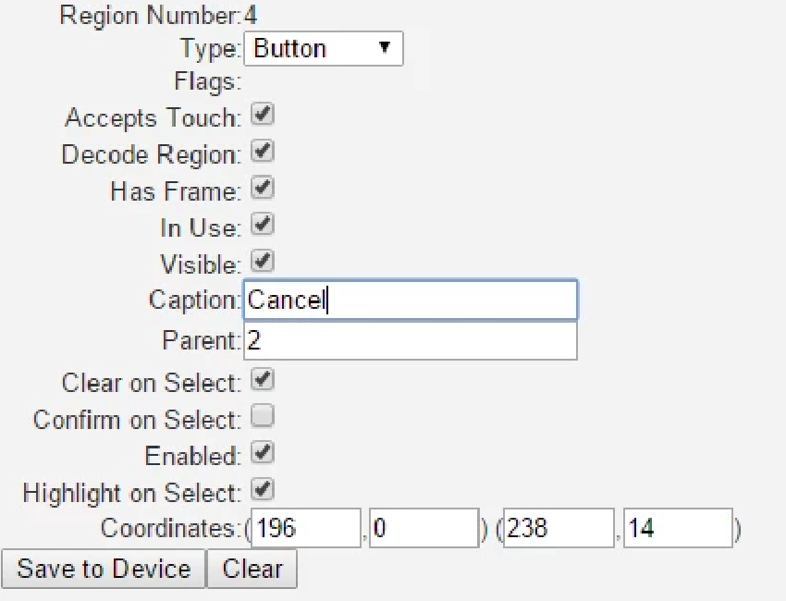Enable Confirm on Select checkbox

[x=263, y=416]
